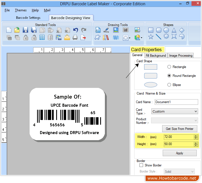The image size is (202, 183).
Task: Click the Print printer icon
Action: pyautogui.click(x=75, y=38)
